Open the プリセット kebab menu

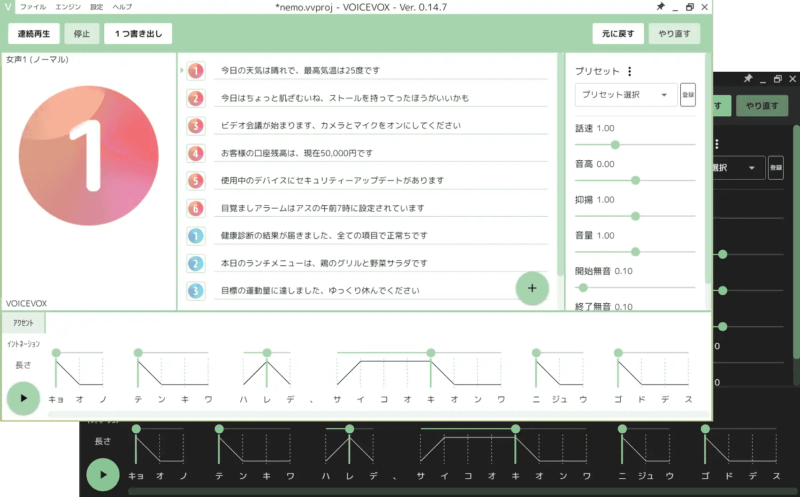click(x=631, y=71)
